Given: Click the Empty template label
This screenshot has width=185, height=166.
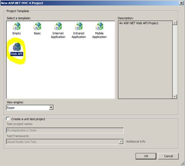Looking at the screenshot, I should pos(17,33).
